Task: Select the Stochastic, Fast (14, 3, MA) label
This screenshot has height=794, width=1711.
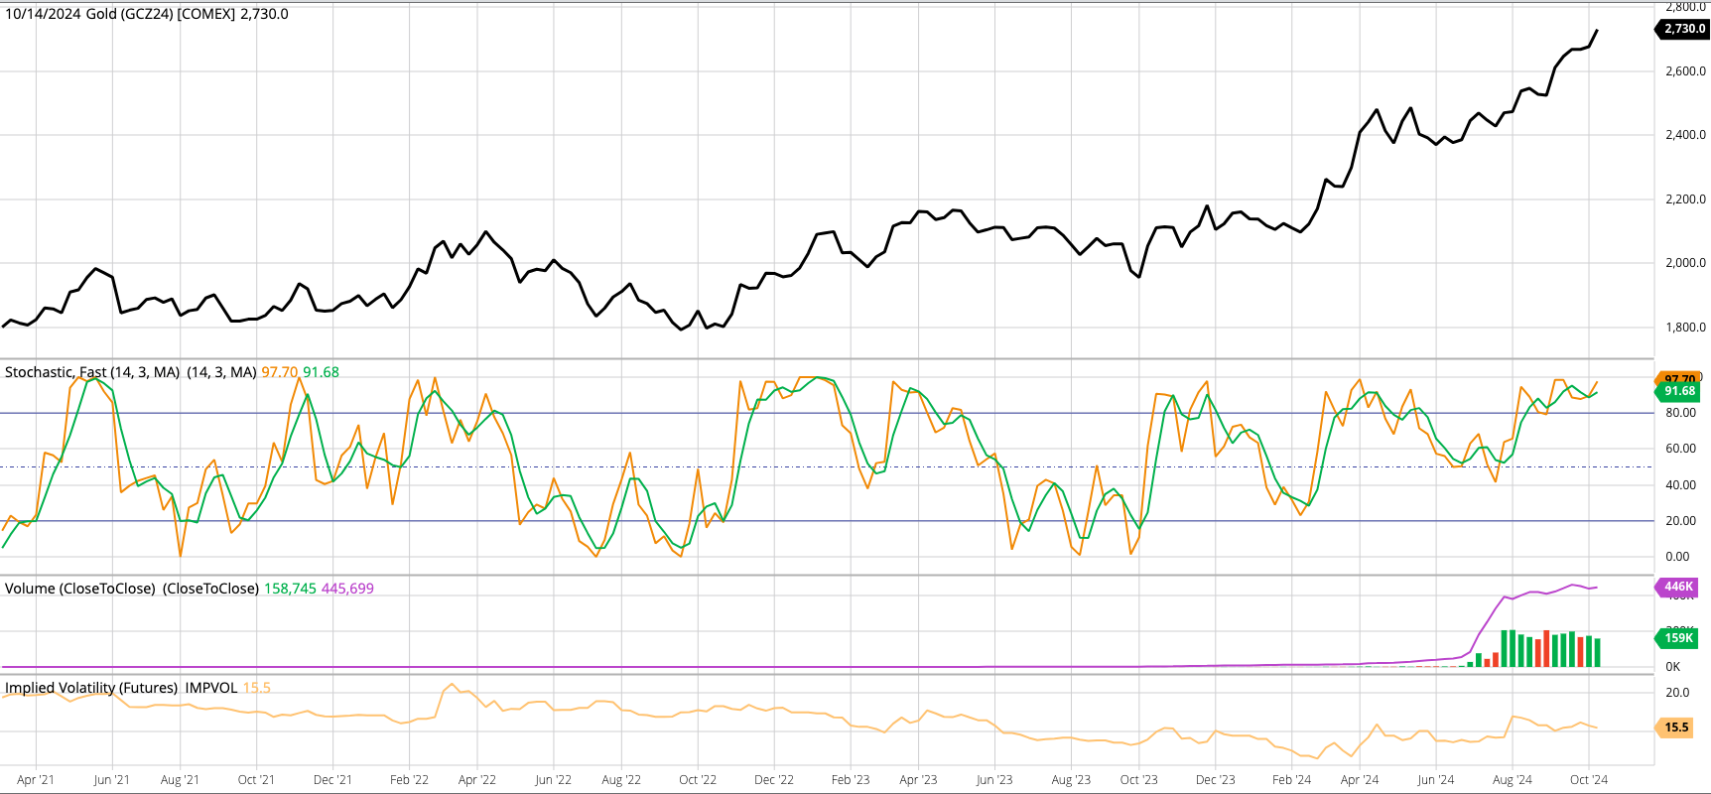Action: (x=92, y=372)
